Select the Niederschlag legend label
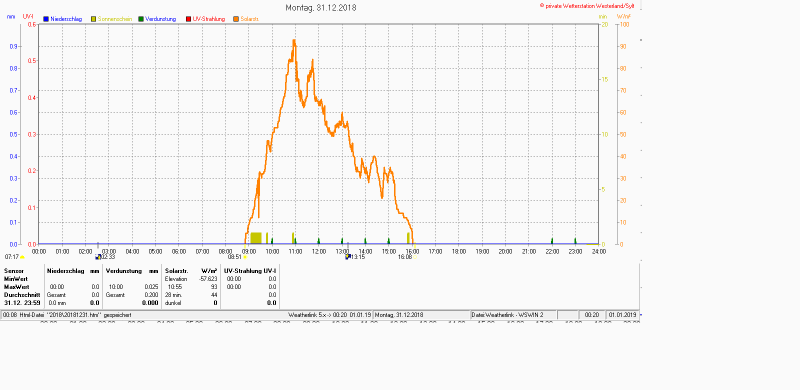 pos(66,19)
